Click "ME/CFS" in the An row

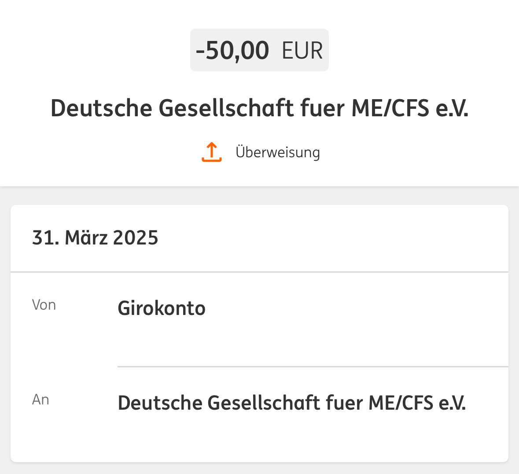(x=401, y=403)
